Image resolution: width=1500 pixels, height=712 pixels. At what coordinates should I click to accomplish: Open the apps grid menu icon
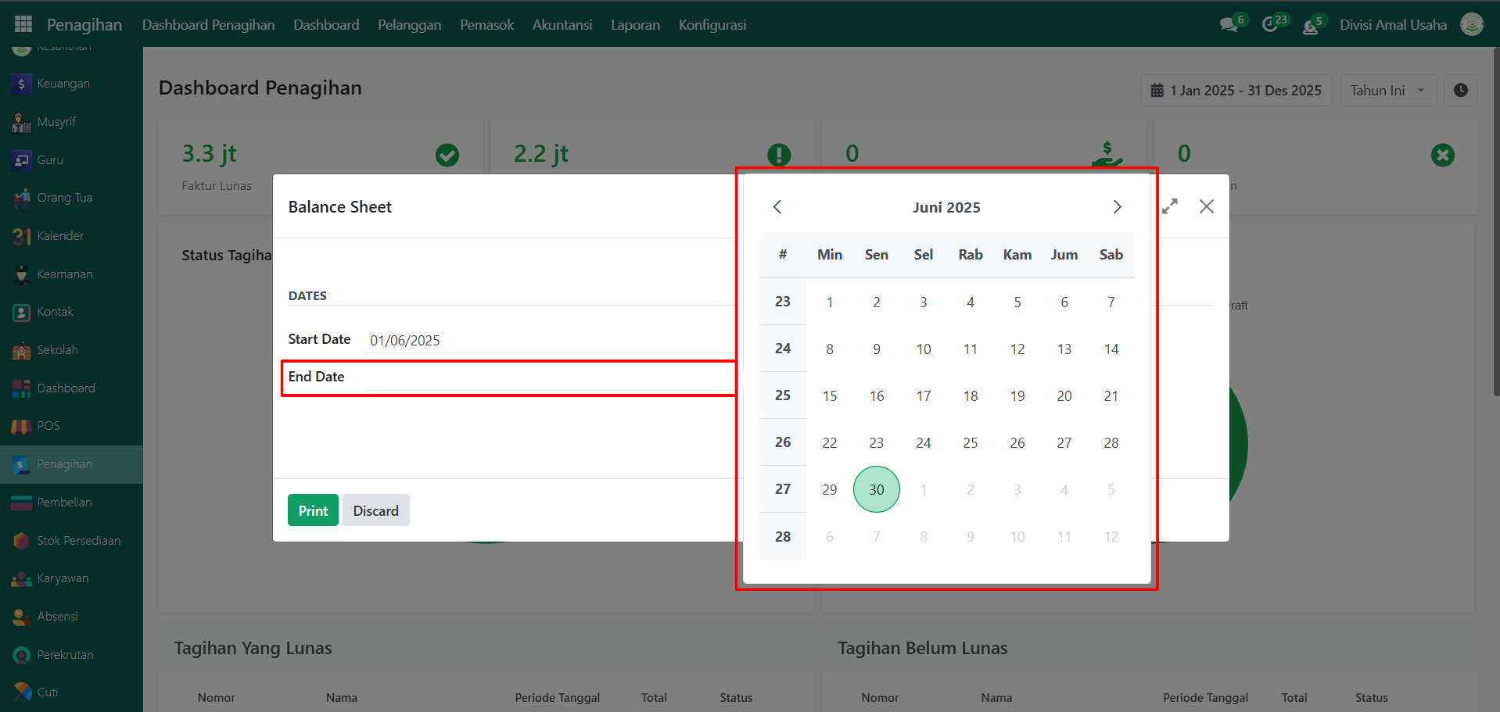23,24
